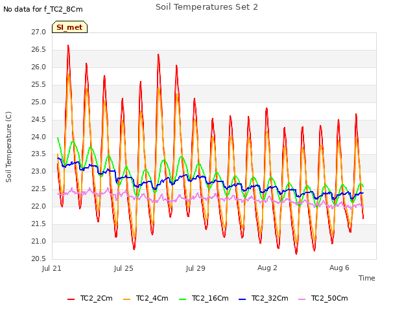Click the SI_met annotation label
This screenshot has height=311, width=415.
coord(69,27)
